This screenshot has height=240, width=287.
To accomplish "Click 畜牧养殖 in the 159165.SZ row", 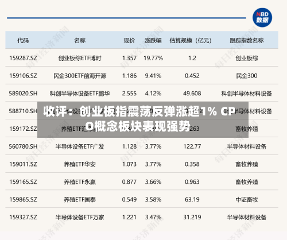I will 247,182.
